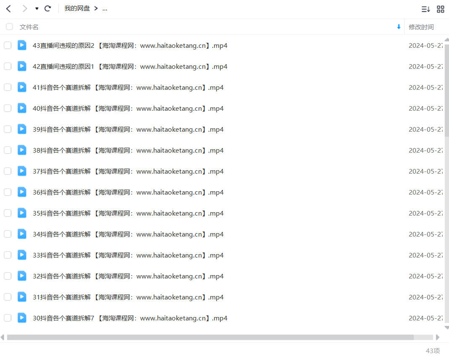
Task: Select file name 42直播间违规的原因1 .mp4
Action: pos(130,66)
